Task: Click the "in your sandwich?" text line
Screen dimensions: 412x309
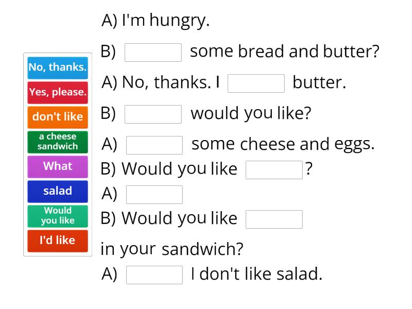Action: [x=171, y=249]
